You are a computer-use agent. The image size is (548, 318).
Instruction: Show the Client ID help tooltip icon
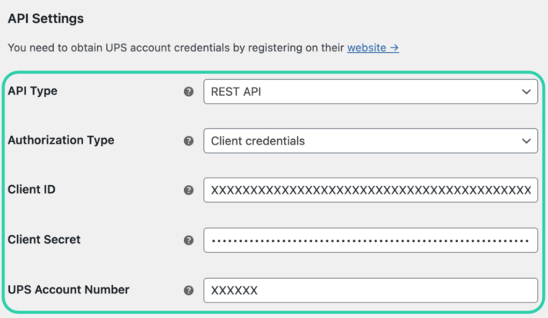click(189, 190)
